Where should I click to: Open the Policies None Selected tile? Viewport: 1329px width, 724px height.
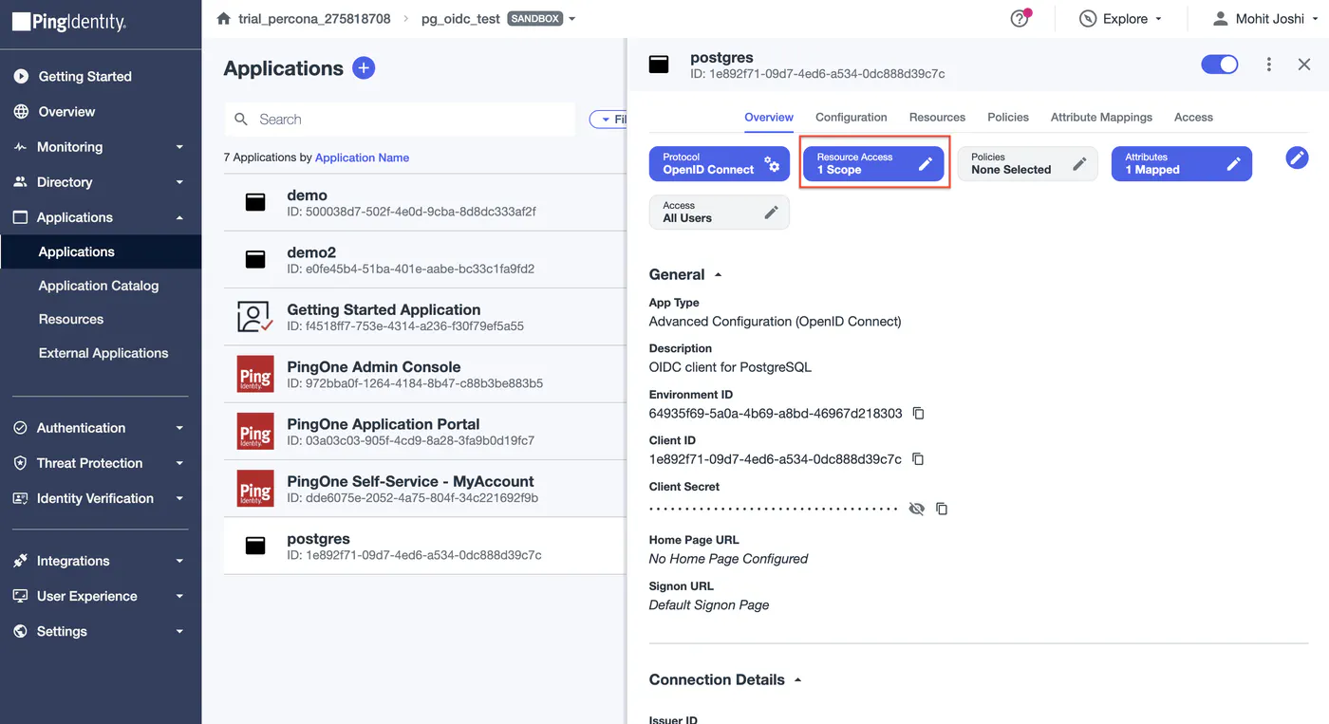tap(1027, 164)
